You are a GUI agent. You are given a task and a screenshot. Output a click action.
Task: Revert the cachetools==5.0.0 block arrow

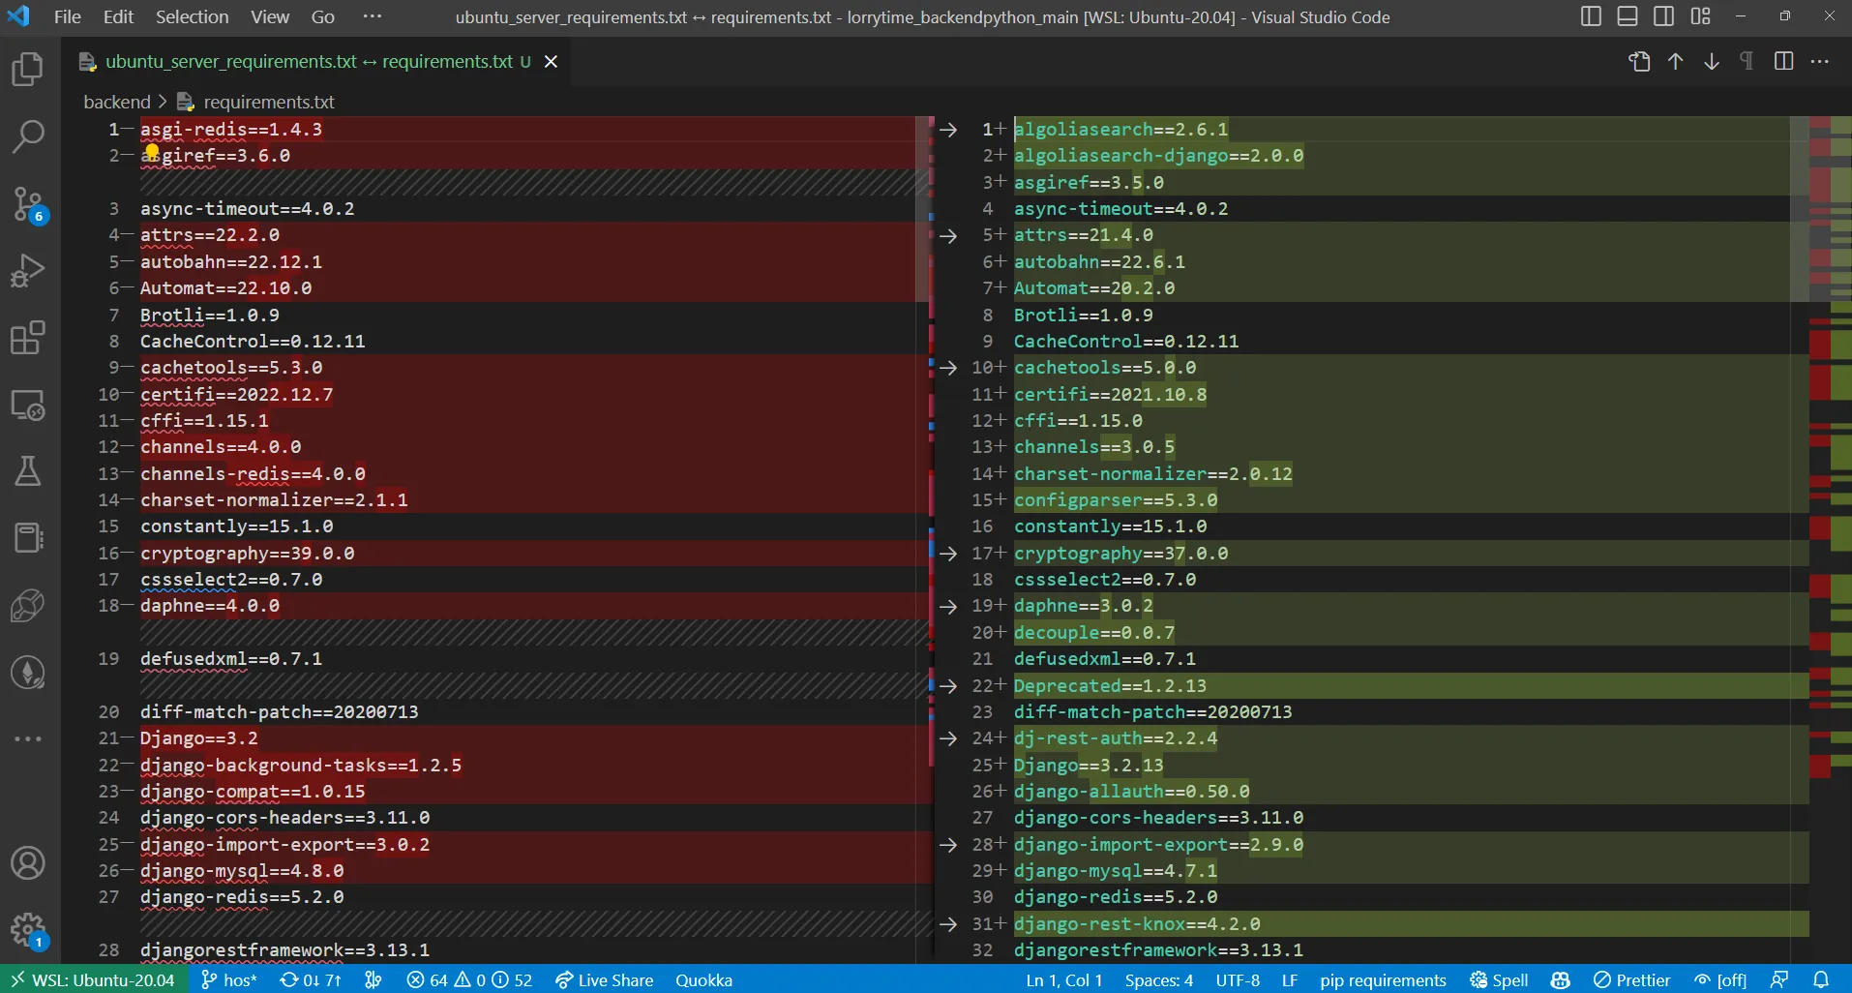tap(948, 368)
